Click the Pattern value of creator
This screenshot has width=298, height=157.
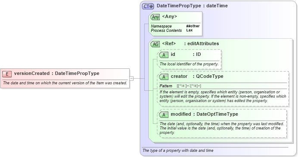[189, 86]
